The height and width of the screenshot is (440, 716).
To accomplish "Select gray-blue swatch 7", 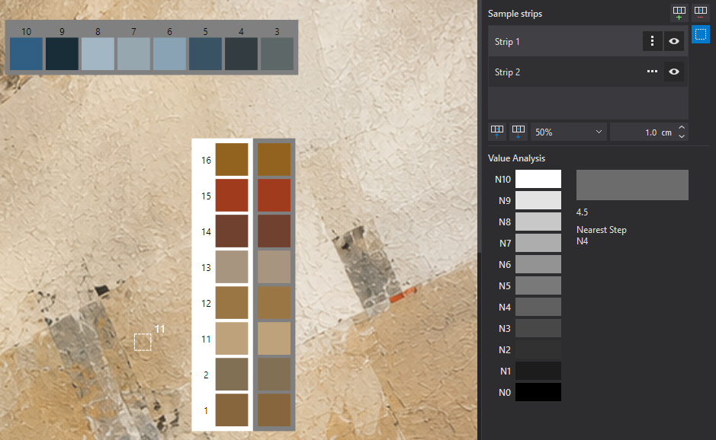I will (133, 54).
